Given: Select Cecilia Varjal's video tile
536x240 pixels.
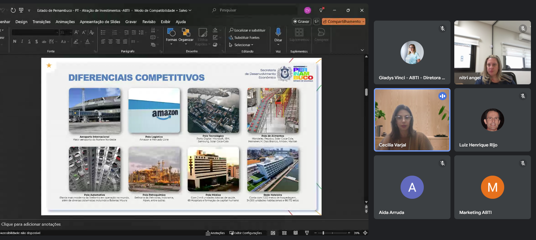Looking at the screenshot, I should [412, 120].
